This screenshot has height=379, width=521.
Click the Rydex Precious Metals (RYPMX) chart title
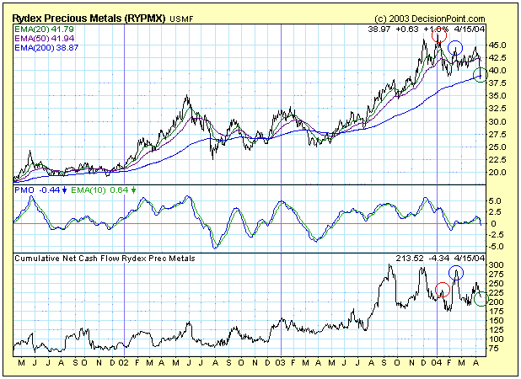pyautogui.click(x=89, y=19)
